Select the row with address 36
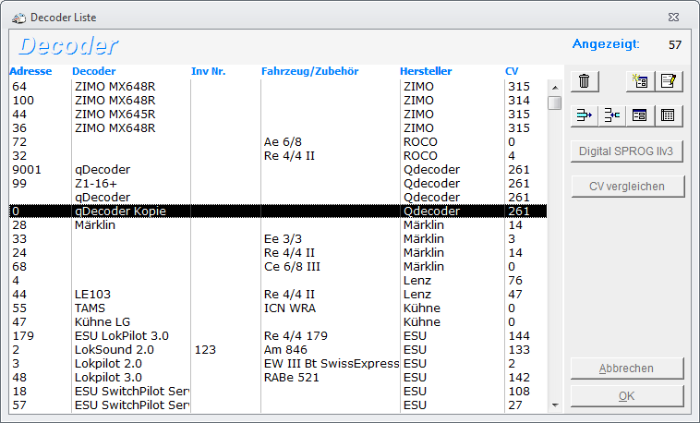 [x=278, y=128]
